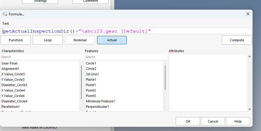
Task: Click the Compute button
Action: 237,40
